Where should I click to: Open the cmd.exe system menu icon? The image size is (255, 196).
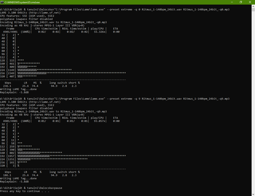[x=2, y=2]
